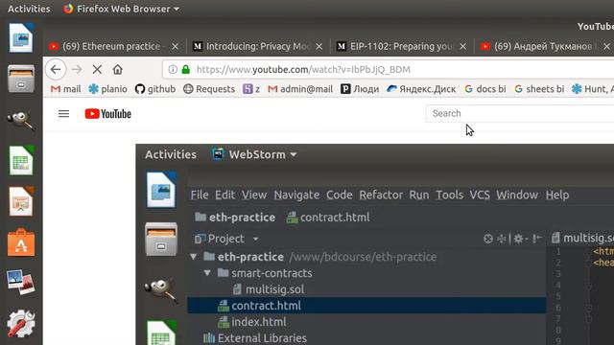The height and width of the screenshot is (345, 614).
Task: Open the Activities overview in top bar
Action: [29, 9]
